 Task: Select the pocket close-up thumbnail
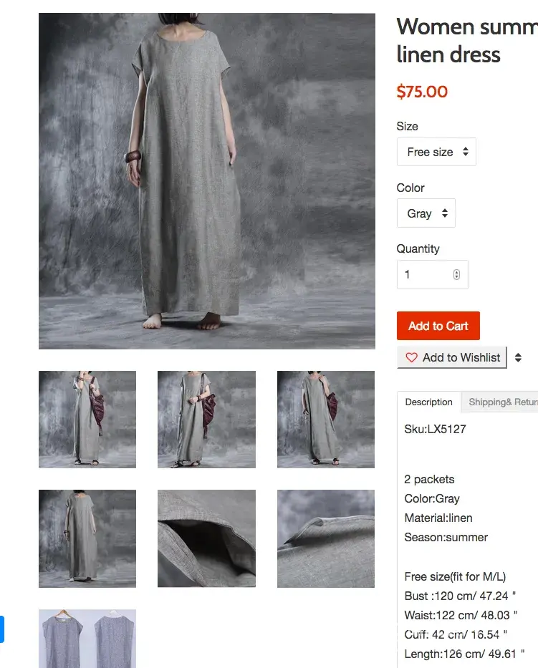[x=207, y=538]
